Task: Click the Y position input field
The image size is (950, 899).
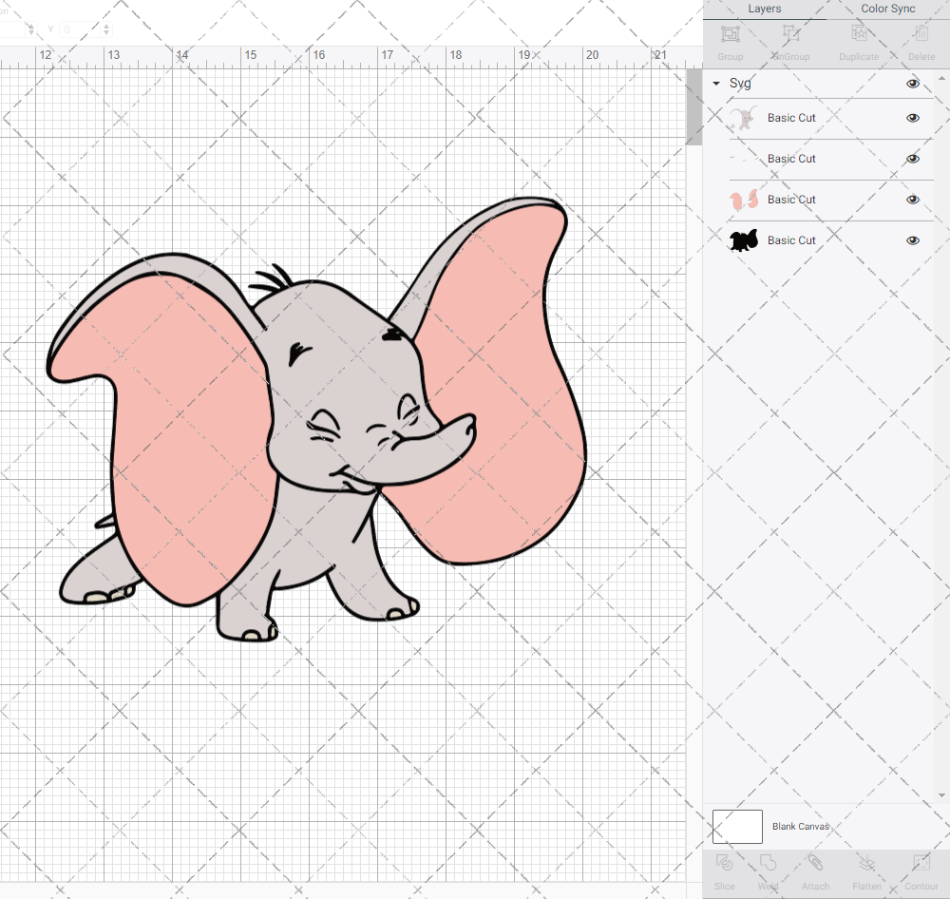Action: 80,29
